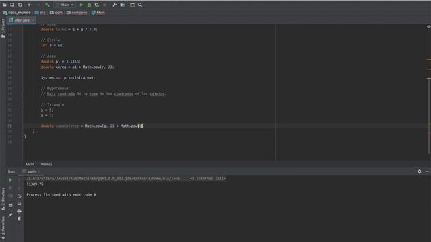Click the 'double cArea = pi * Math.pow' line
431x242 pixels.
[x=77, y=67]
